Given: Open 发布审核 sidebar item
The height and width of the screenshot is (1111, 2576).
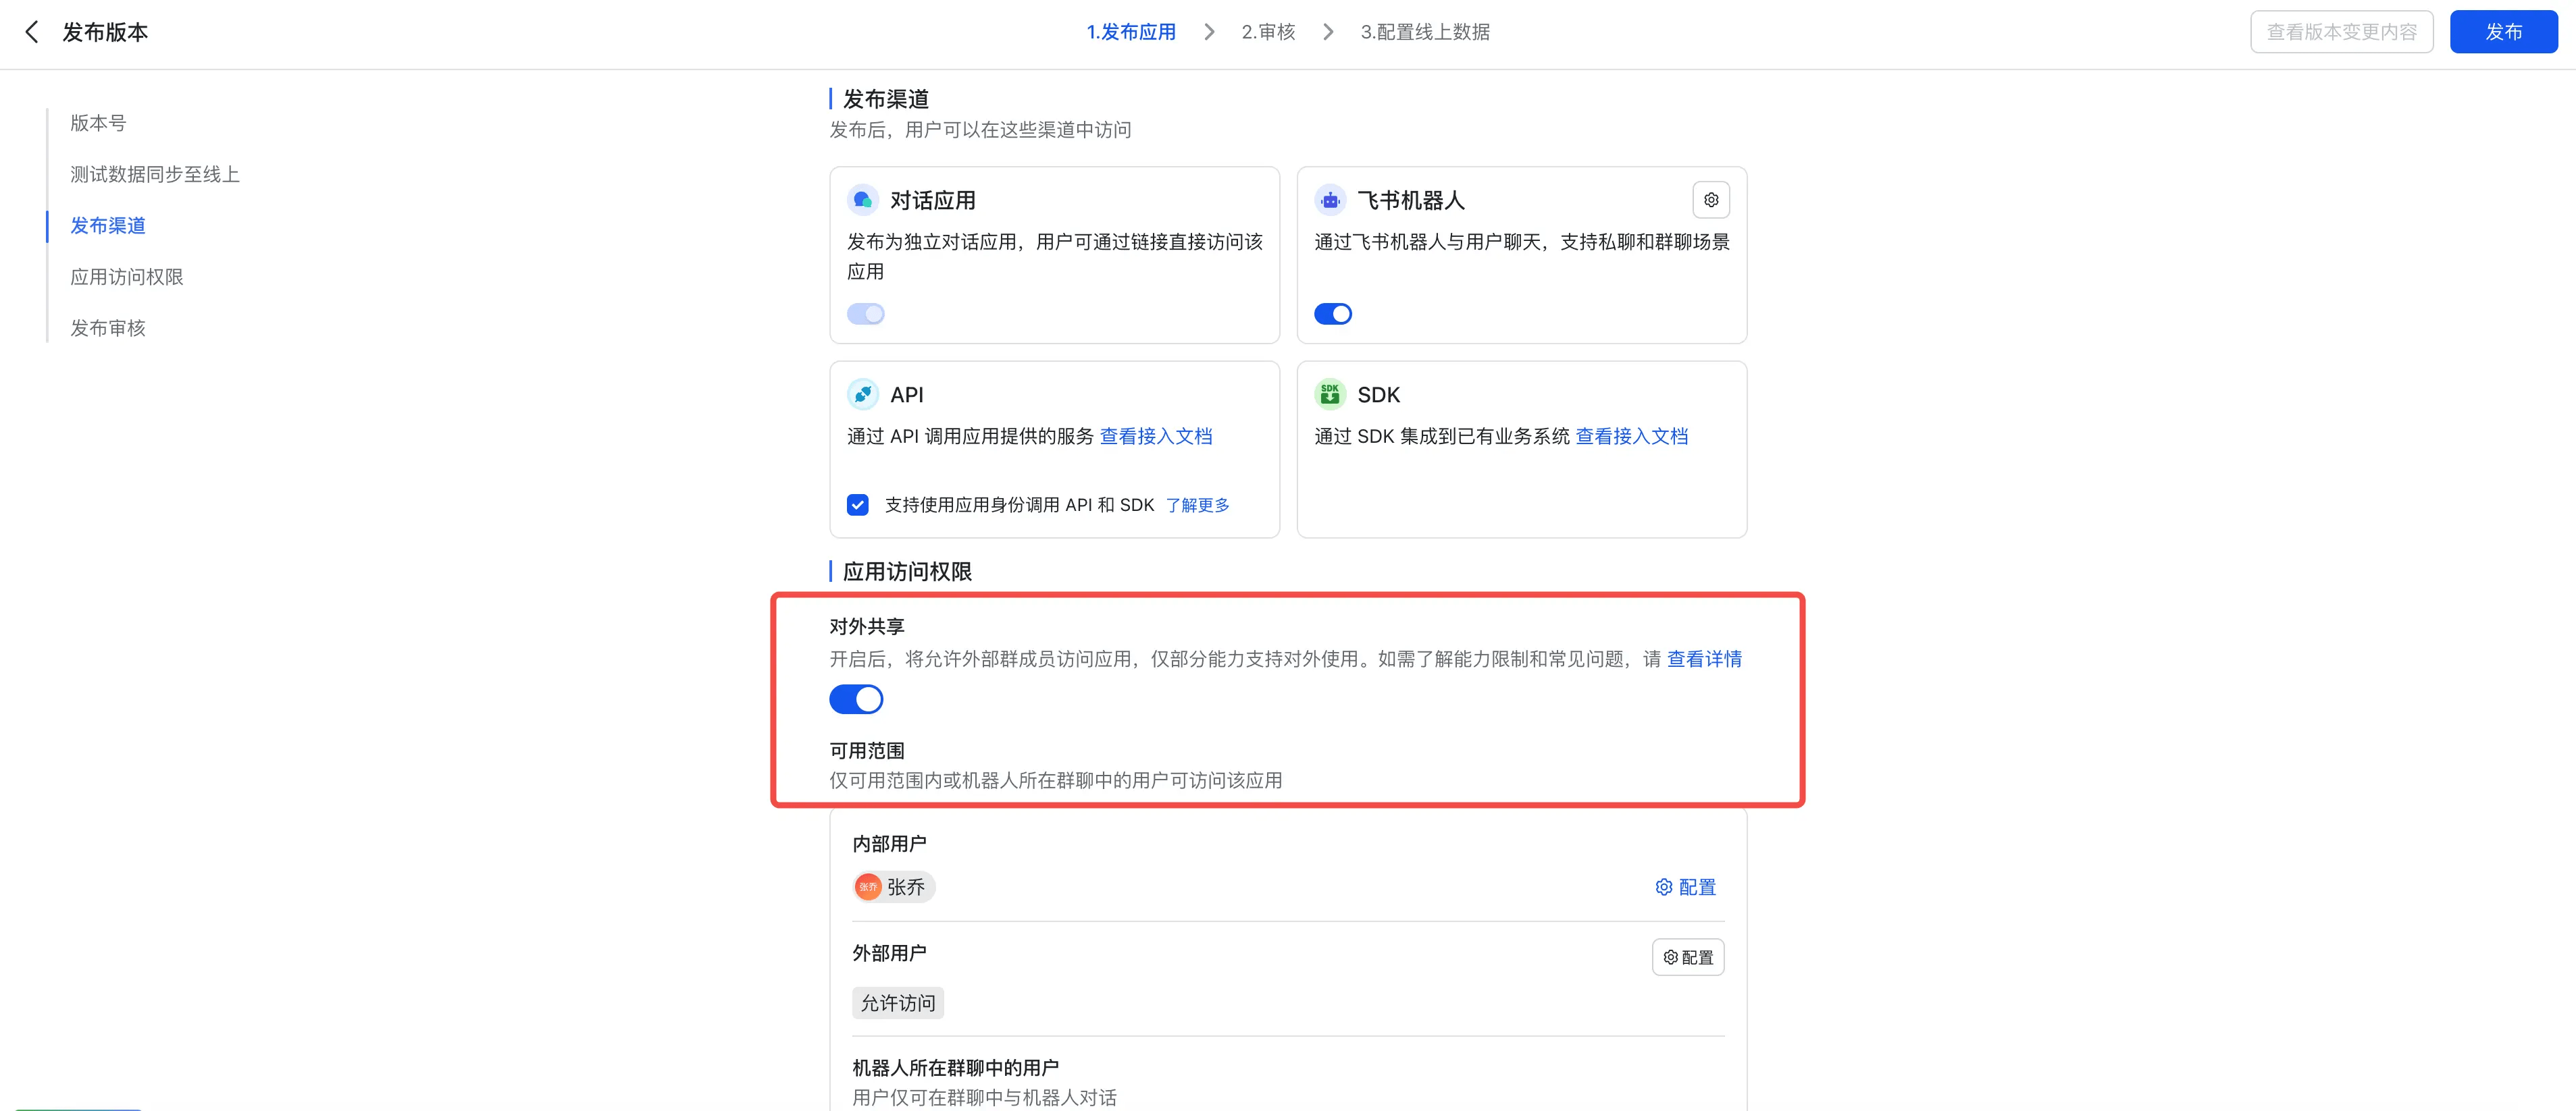Looking at the screenshot, I should tap(108, 328).
